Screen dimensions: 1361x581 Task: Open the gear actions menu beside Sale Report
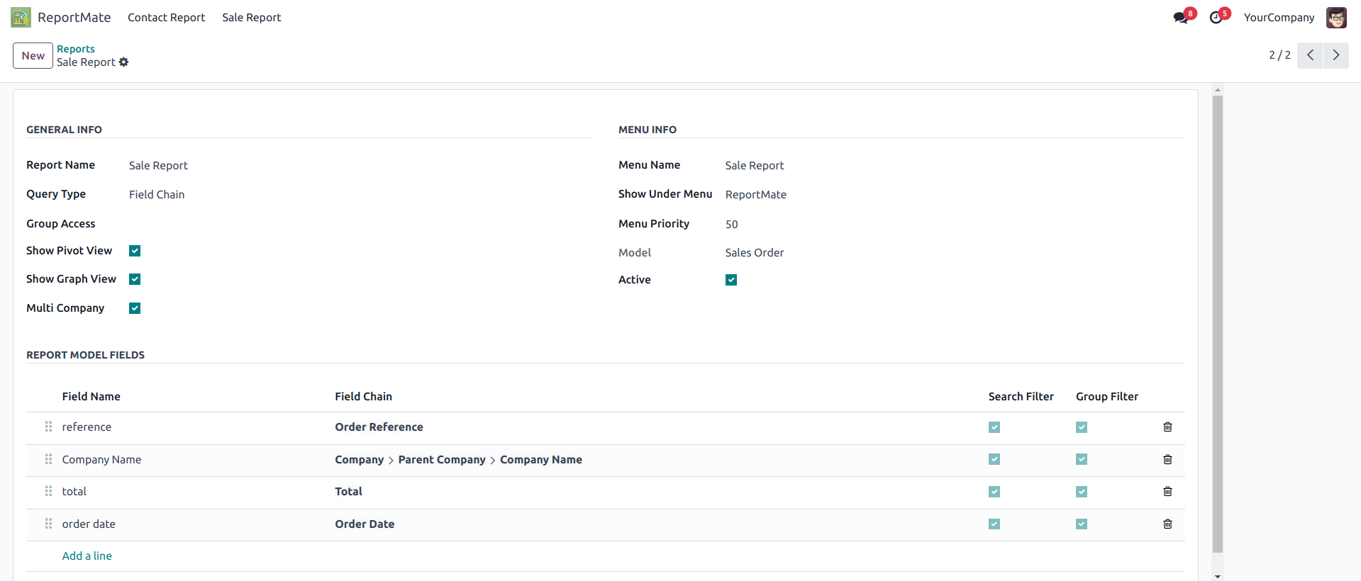click(124, 62)
